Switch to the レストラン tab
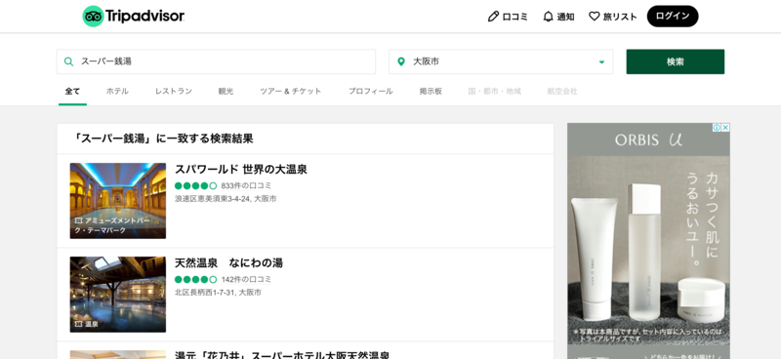The height and width of the screenshot is (359, 781). [174, 91]
